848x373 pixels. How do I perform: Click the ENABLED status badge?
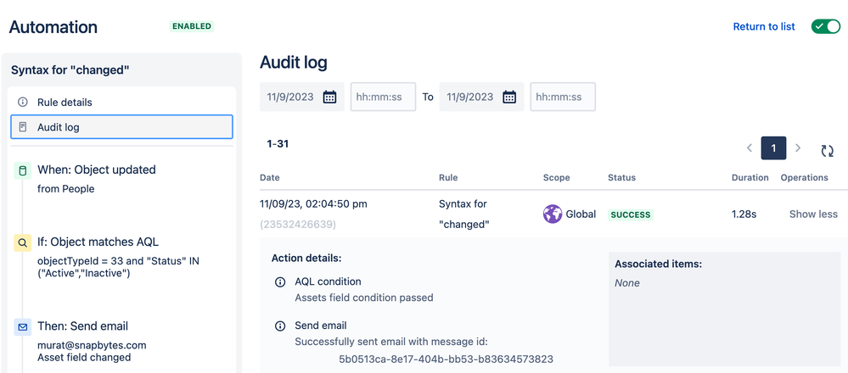[x=192, y=26]
